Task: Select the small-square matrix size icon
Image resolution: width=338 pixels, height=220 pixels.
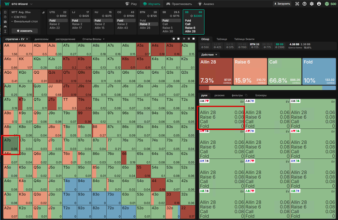Action: tap(184, 39)
